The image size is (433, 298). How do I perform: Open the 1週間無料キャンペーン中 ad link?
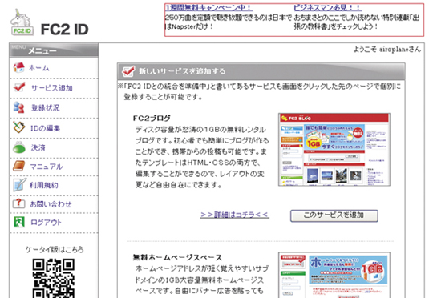208,8
